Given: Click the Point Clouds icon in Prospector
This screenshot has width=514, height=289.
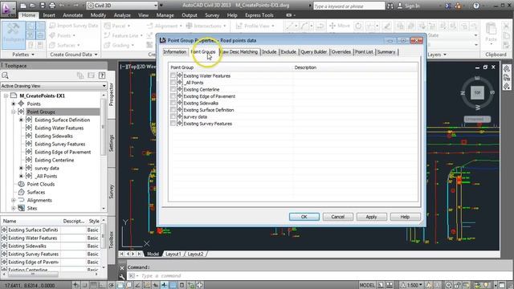Looking at the screenshot, I should click(x=22, y=184).
